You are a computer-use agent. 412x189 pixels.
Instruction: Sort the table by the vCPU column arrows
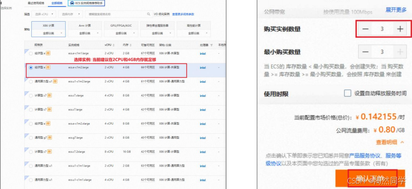point(113,45)
